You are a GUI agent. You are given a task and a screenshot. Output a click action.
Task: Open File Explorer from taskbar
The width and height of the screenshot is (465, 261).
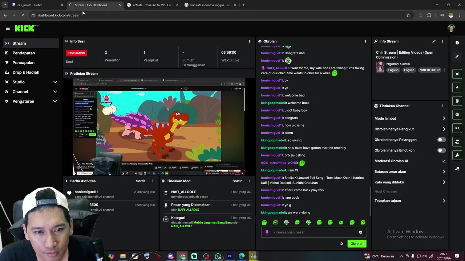pyautogui.click(x=123, y=256)
